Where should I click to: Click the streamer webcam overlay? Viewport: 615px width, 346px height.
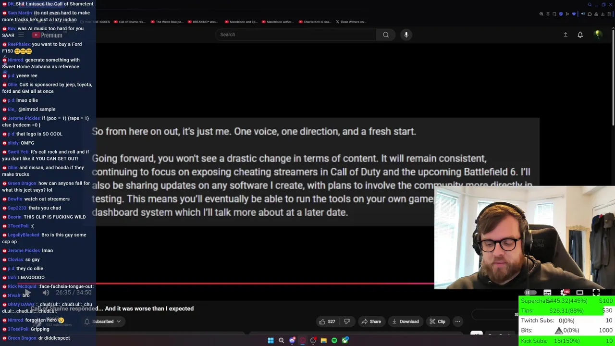524,237
